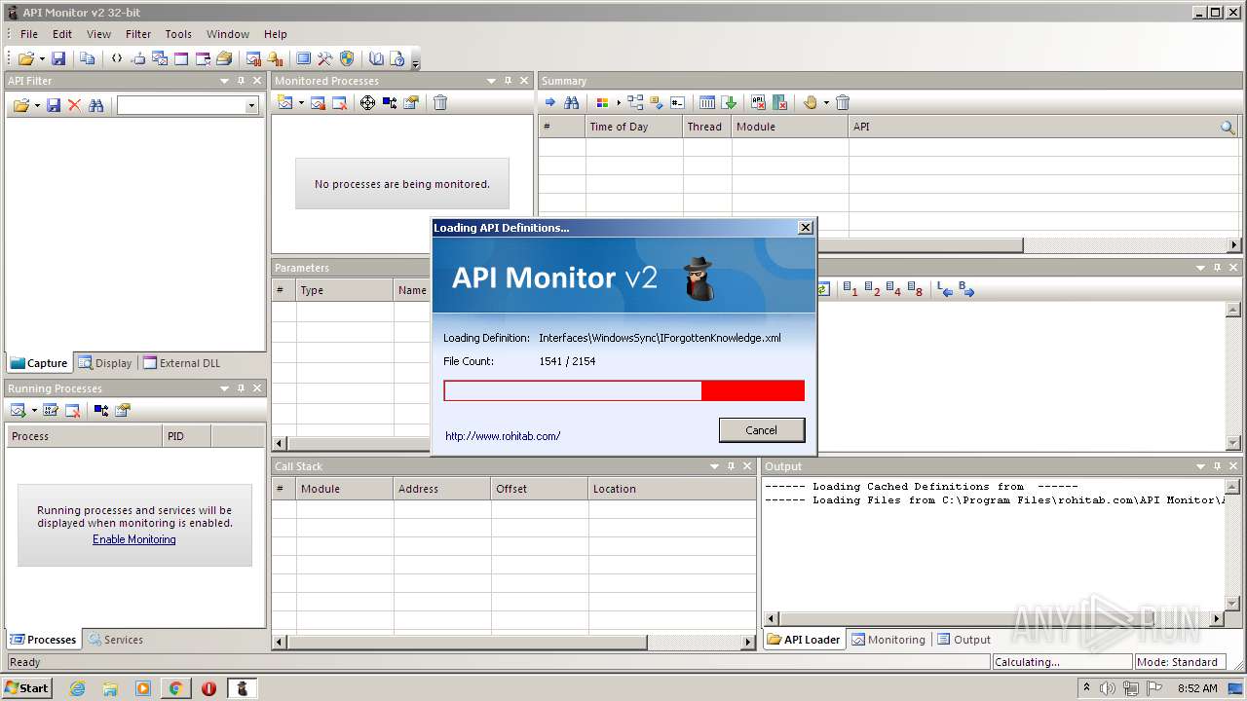
Task: Open the rohitab.com link
Action: (503, 436)
